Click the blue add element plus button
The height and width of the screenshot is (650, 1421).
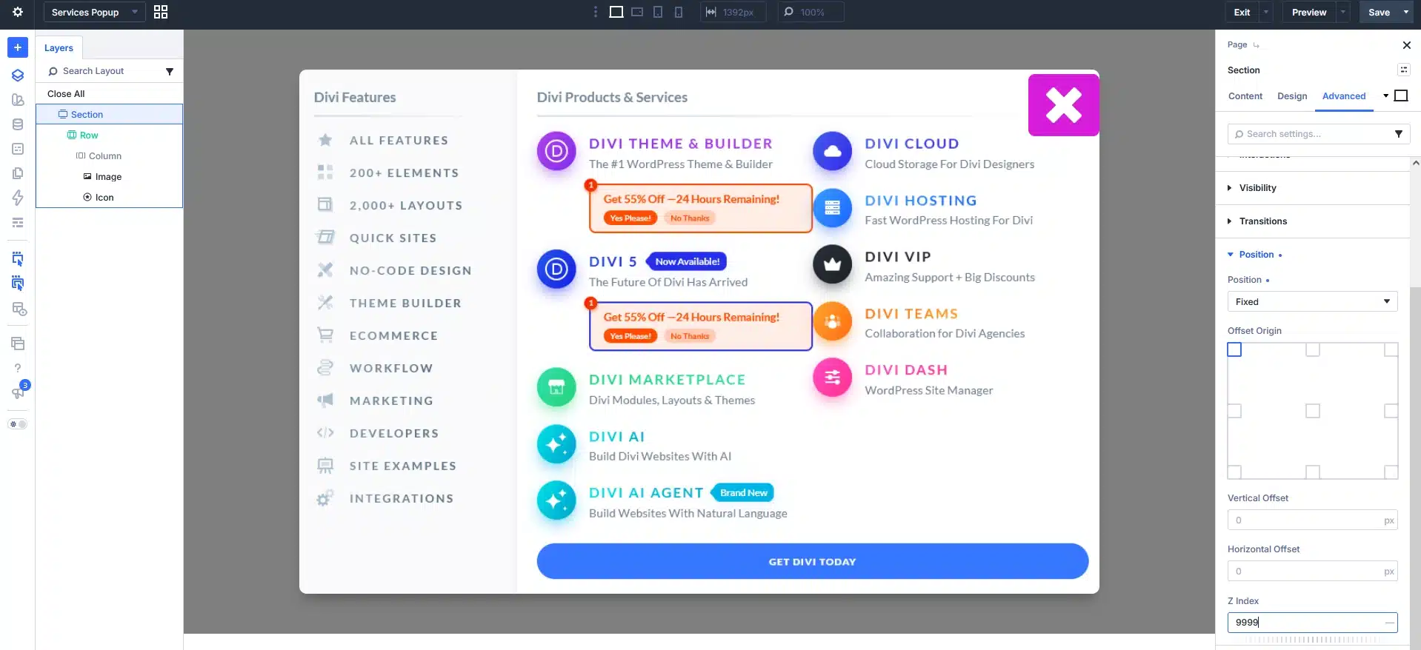tap(18, 47)
